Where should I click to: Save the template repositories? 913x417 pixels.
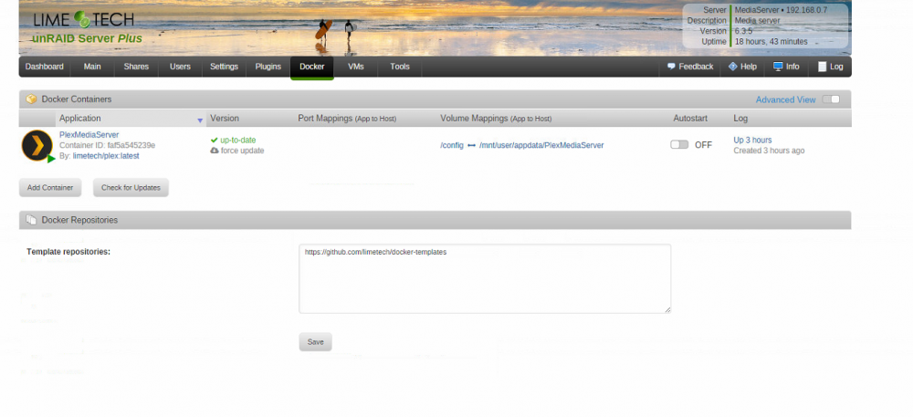[316, 342]
